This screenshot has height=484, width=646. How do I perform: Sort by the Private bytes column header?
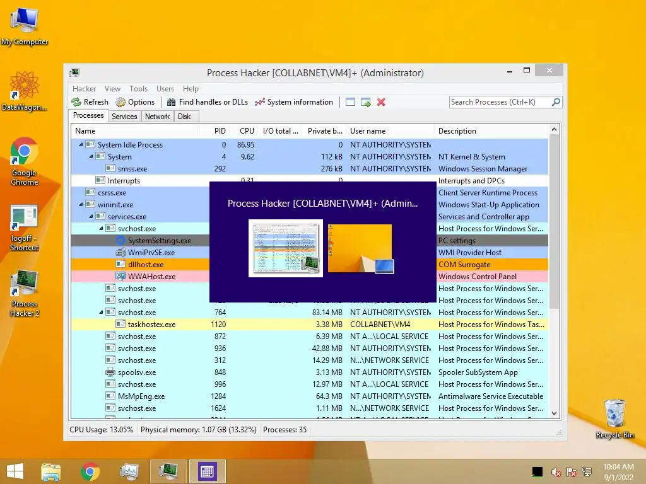[324, 131]
